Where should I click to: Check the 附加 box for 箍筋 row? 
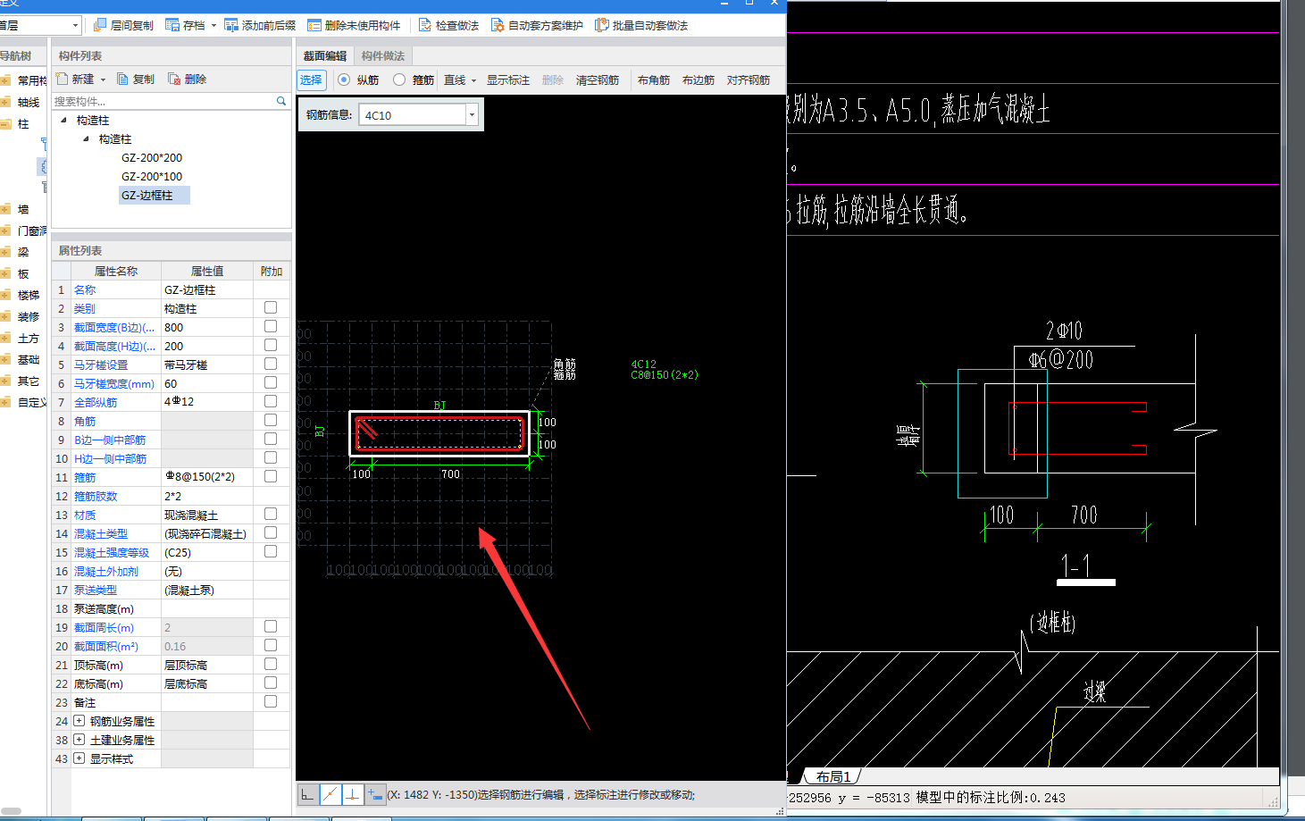(271, 476)
